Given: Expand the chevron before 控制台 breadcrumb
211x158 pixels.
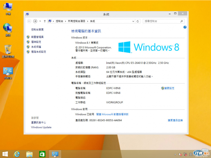Looking at the screenshot, I should [54, 21].
